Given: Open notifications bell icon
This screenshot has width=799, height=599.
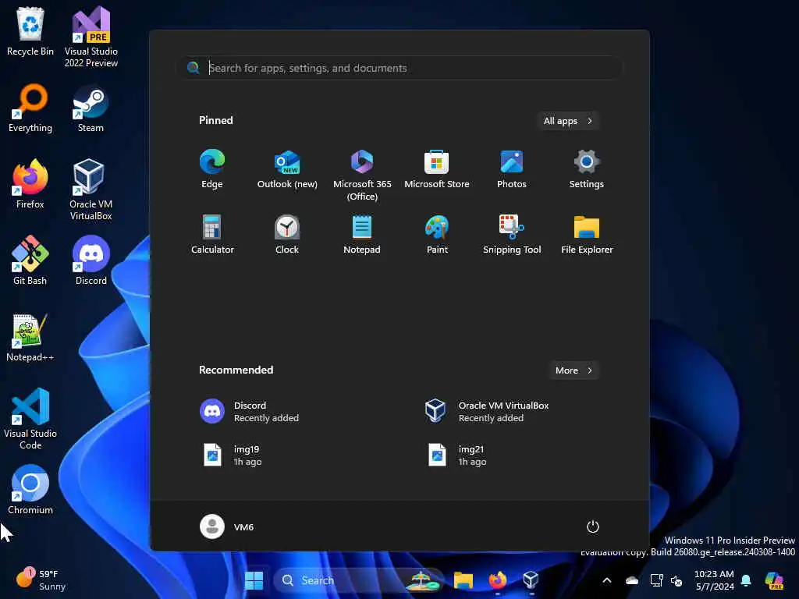Looking at the screenshot, I should point(746,580).
